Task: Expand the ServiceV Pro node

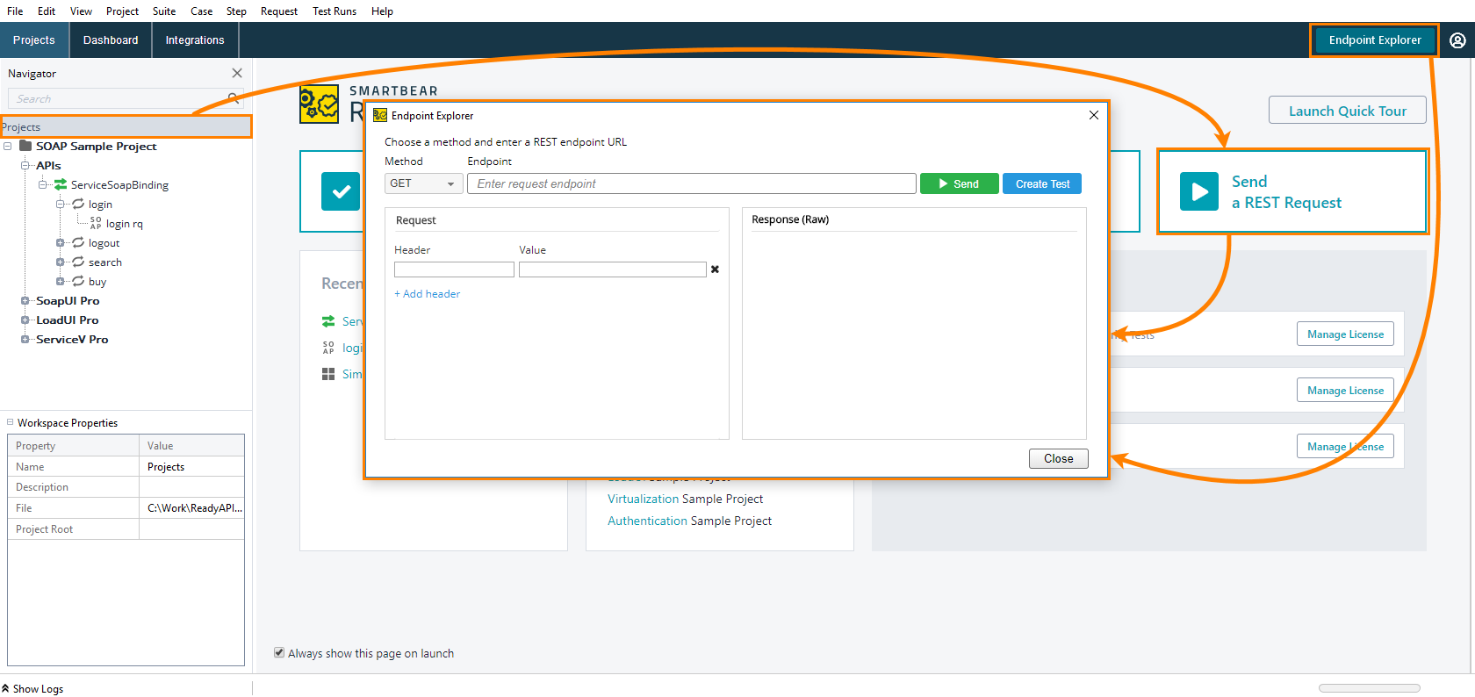Action: coord(25,339)
